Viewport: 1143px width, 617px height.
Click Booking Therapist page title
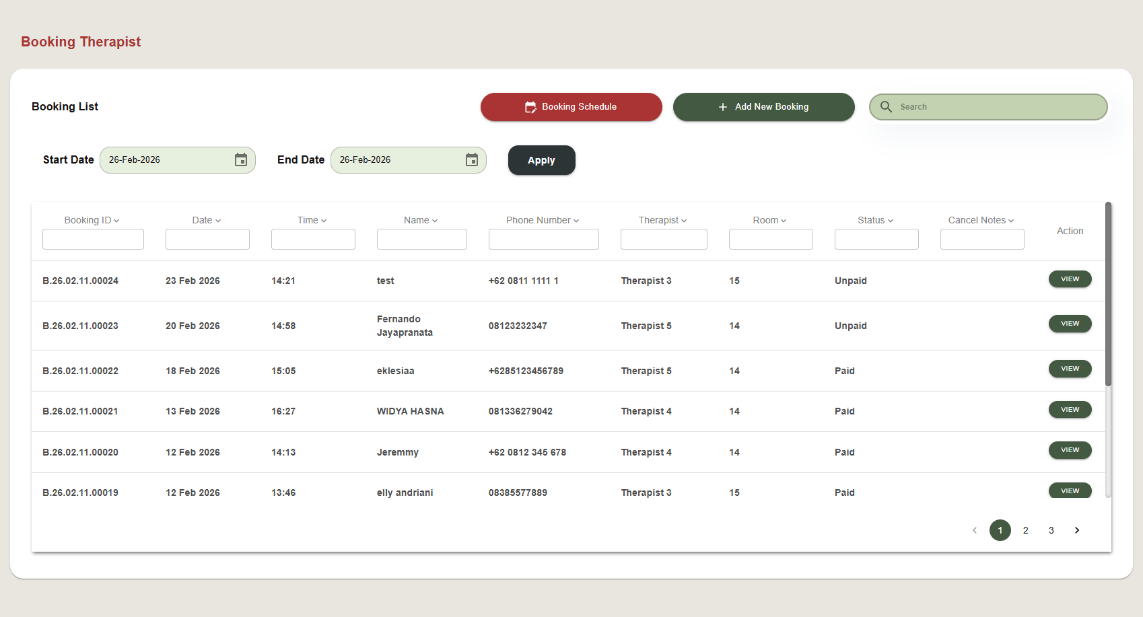coord(81,42)
